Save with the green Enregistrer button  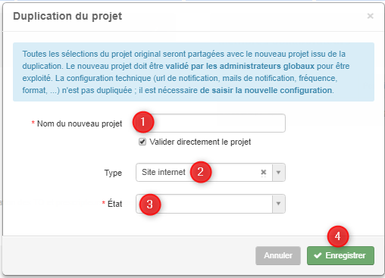pos(340,255)
